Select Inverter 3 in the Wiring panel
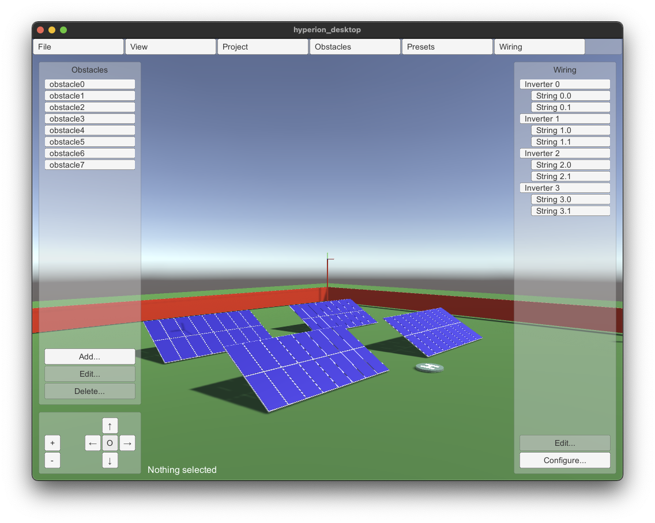This screenshot has height=523, width=655. point(565,188)
